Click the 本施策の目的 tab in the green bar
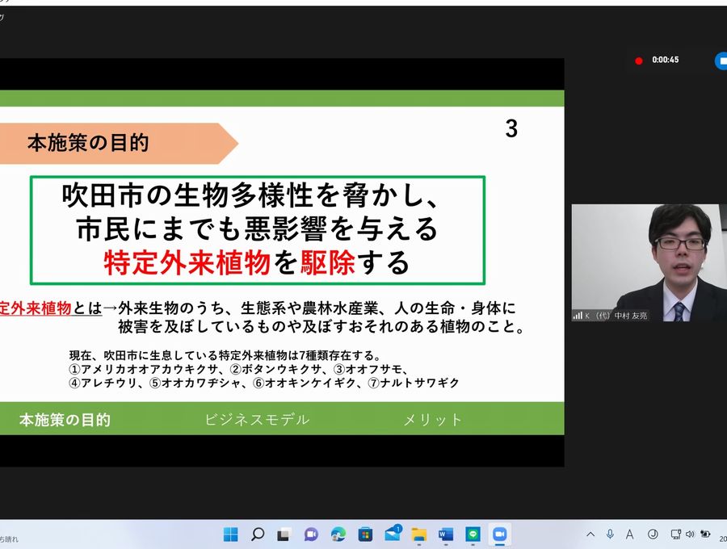The image size is (727, 549). (x=65, y=420)
